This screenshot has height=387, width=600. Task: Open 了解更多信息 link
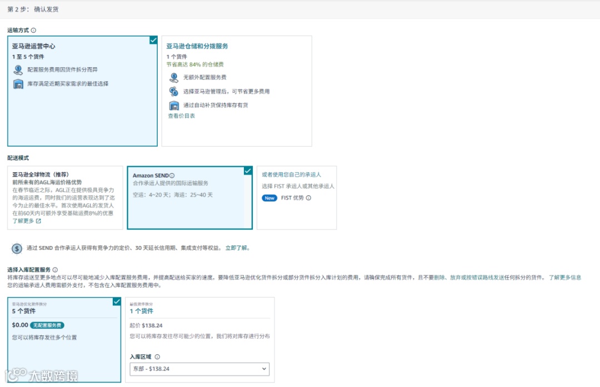coord(565,278)
